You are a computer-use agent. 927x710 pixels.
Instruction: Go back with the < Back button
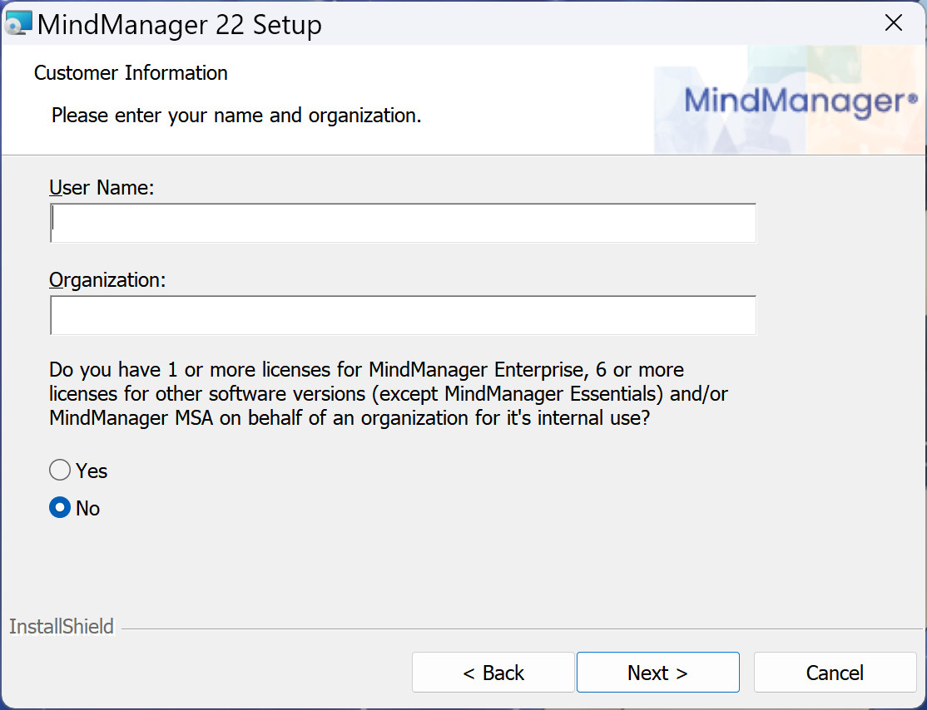click(493, 673)
